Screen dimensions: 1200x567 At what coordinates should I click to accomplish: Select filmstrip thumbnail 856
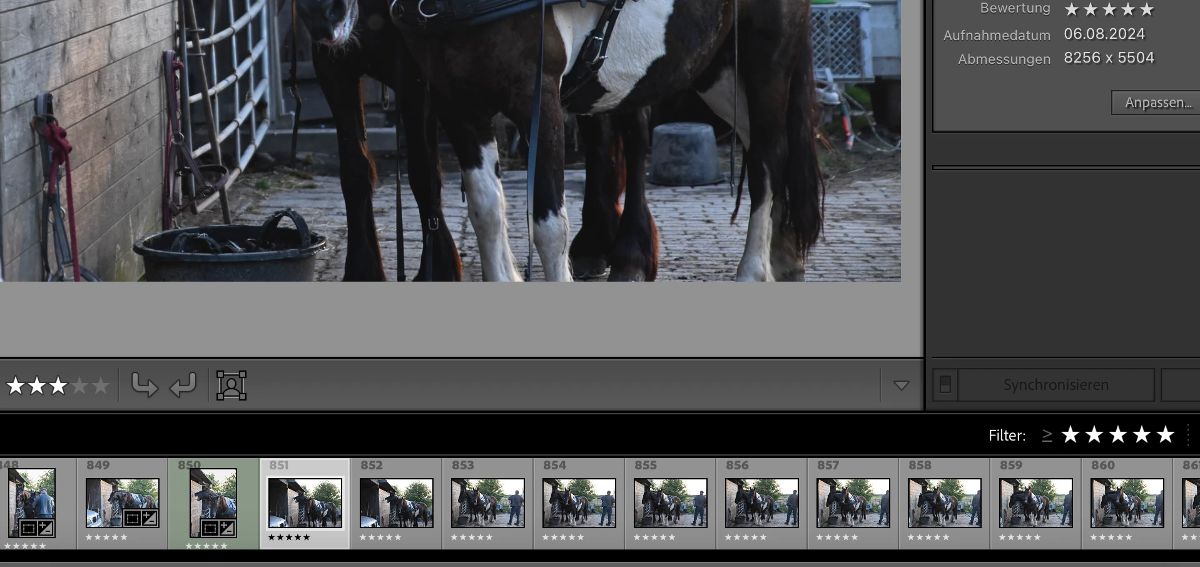tap(761, 503)
